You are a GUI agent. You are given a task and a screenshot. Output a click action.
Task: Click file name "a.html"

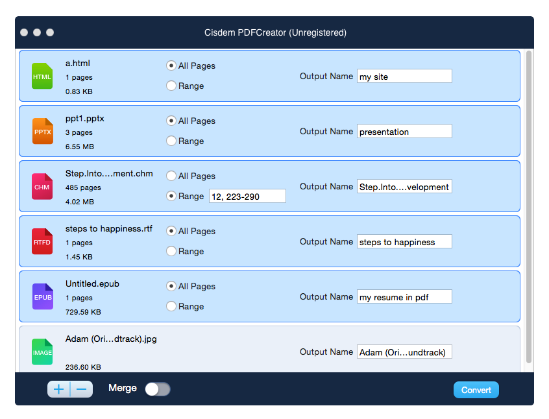coord(78,64)
